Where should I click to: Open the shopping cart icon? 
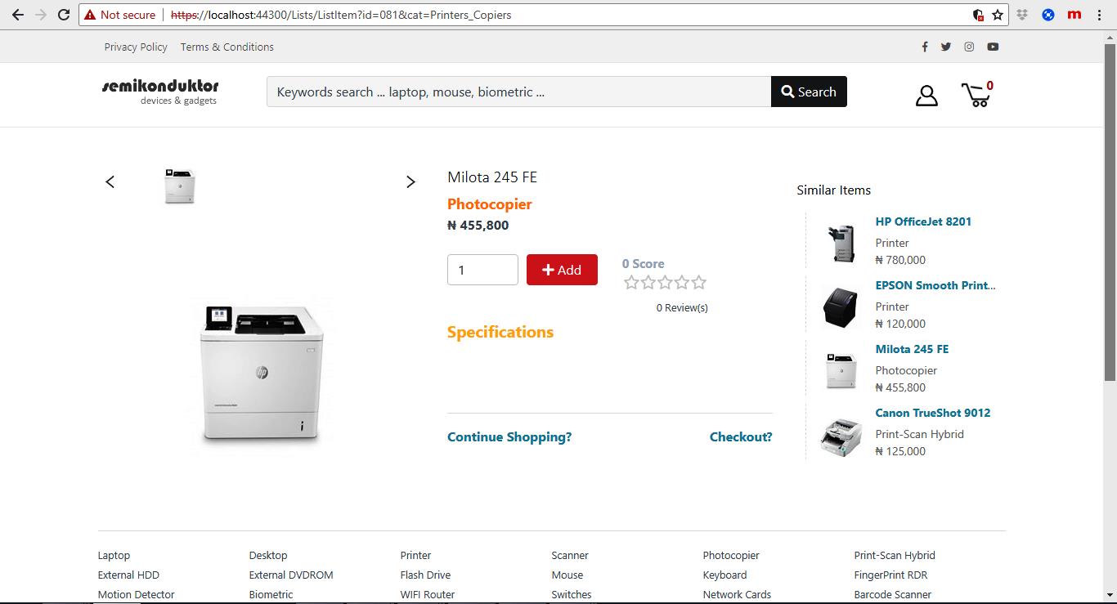(976, 95)
